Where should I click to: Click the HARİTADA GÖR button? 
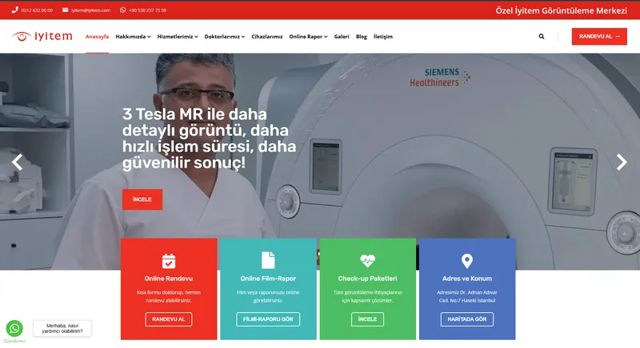[x=467, y=319]
